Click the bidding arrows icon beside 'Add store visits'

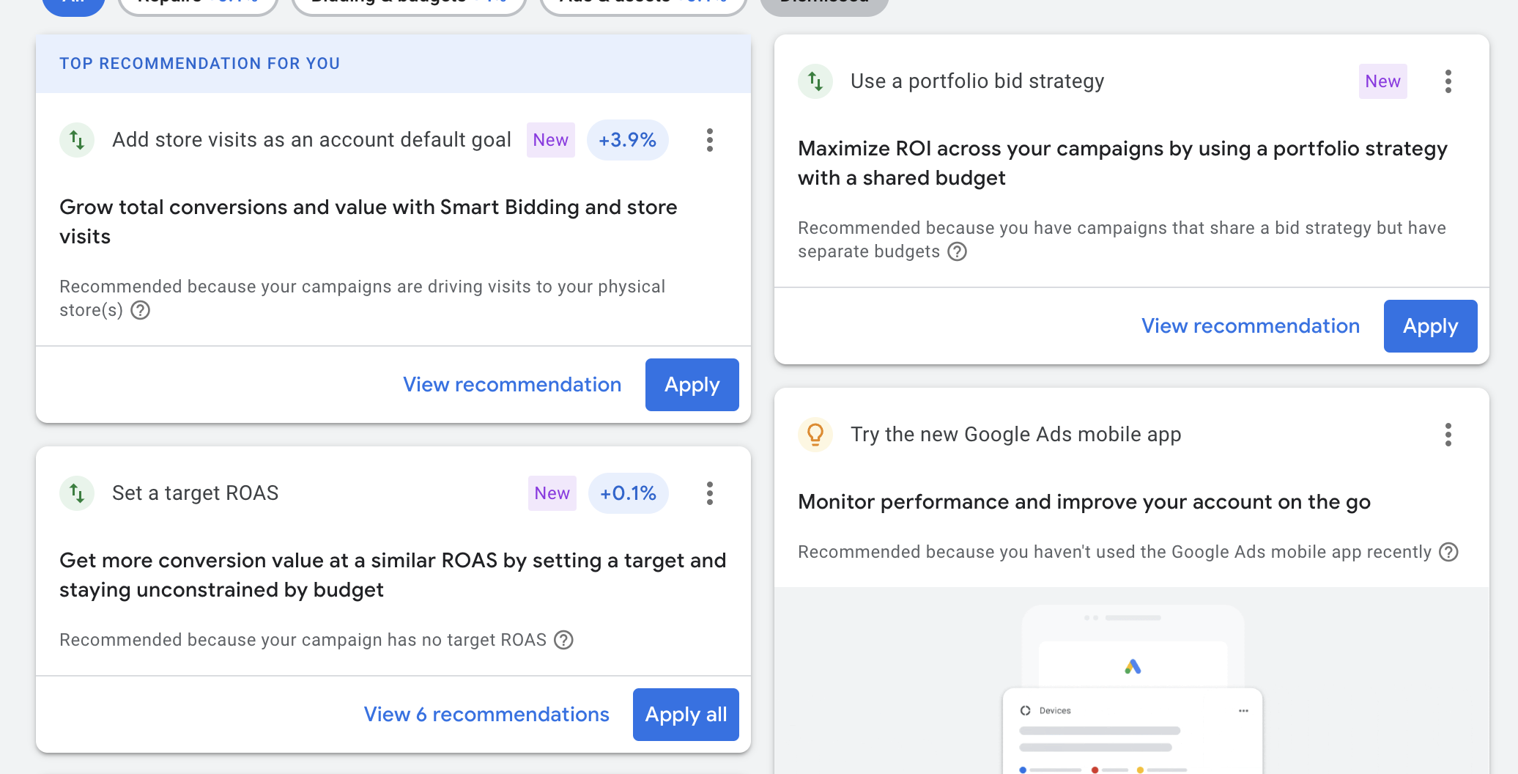point(77,140)
